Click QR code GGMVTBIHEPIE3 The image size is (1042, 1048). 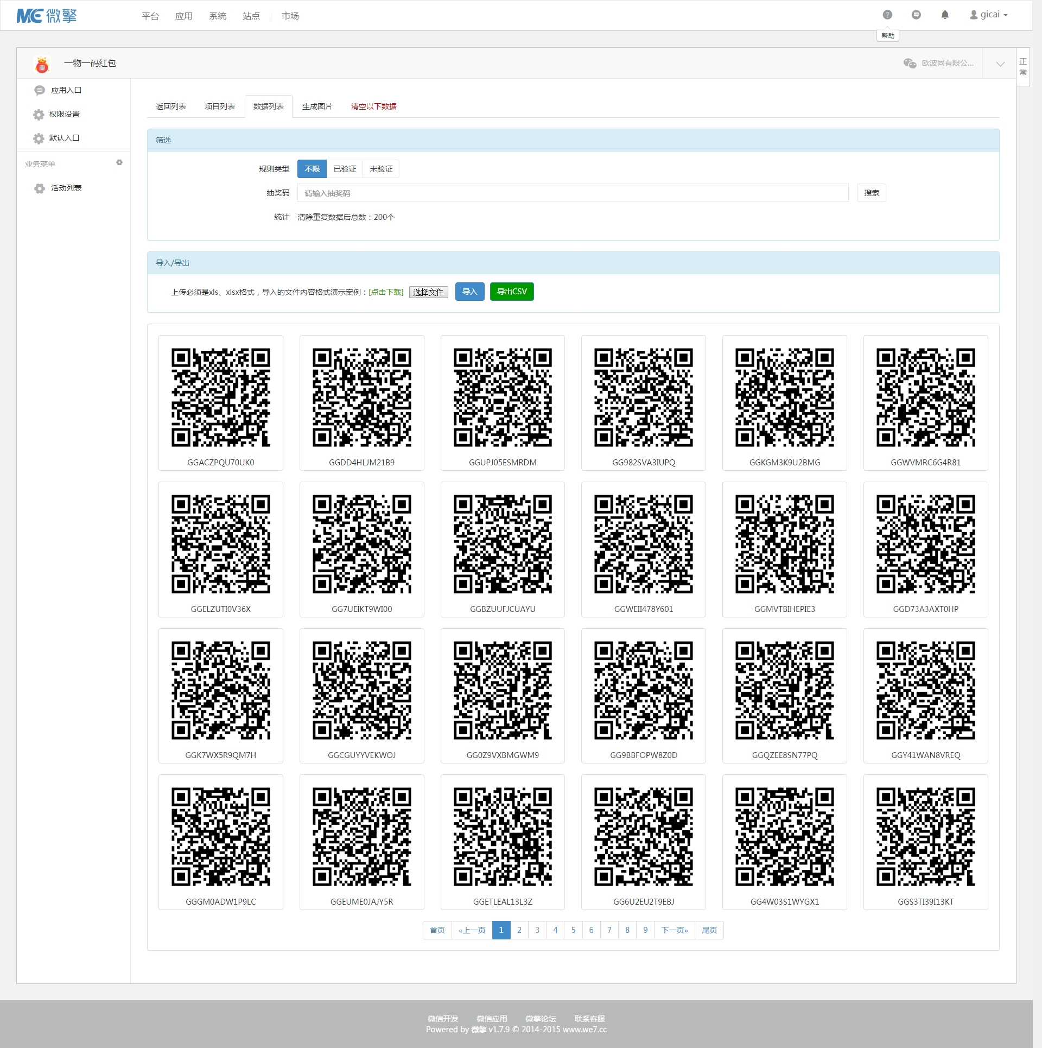click(x=785, y=544)
